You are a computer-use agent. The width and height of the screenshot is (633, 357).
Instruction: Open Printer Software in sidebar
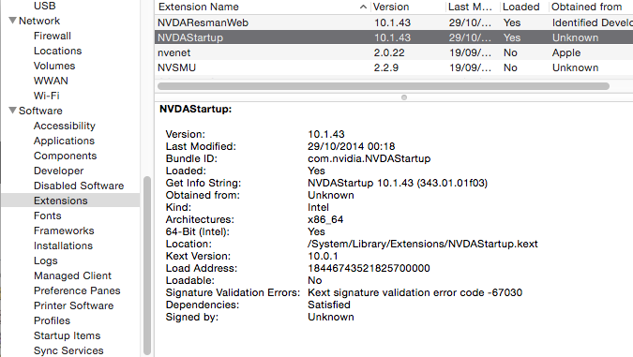pos(74,305)
